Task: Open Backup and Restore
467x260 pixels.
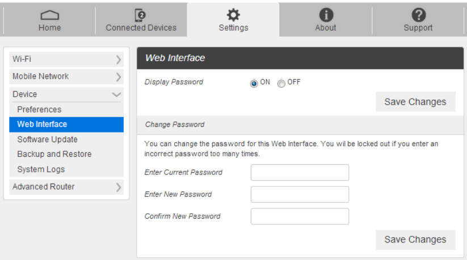Action: coord(54,154)
